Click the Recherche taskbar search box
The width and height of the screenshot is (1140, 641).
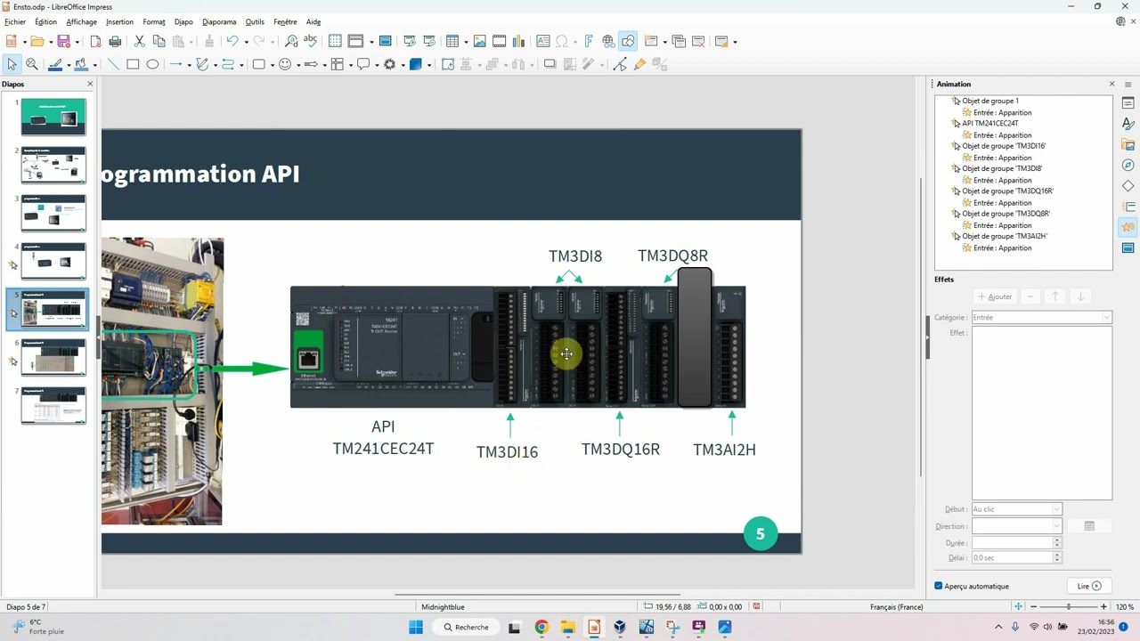[466, 627]
